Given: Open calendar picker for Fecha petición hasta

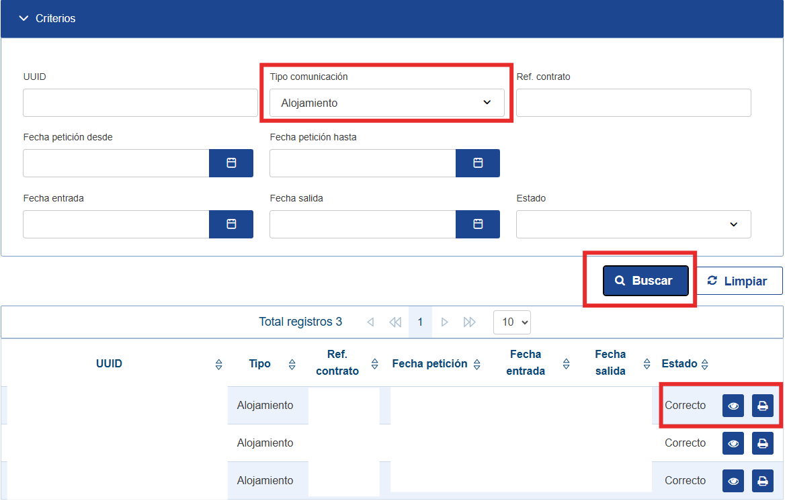Looking at the screenshot, I should (477, 163).
